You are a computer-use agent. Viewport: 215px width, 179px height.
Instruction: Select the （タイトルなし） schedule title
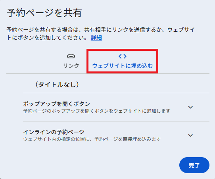(x=57, y=85)
